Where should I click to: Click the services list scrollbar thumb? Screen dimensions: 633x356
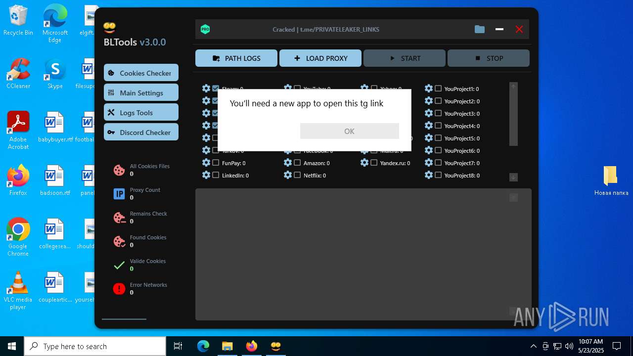tap(513, 118)
